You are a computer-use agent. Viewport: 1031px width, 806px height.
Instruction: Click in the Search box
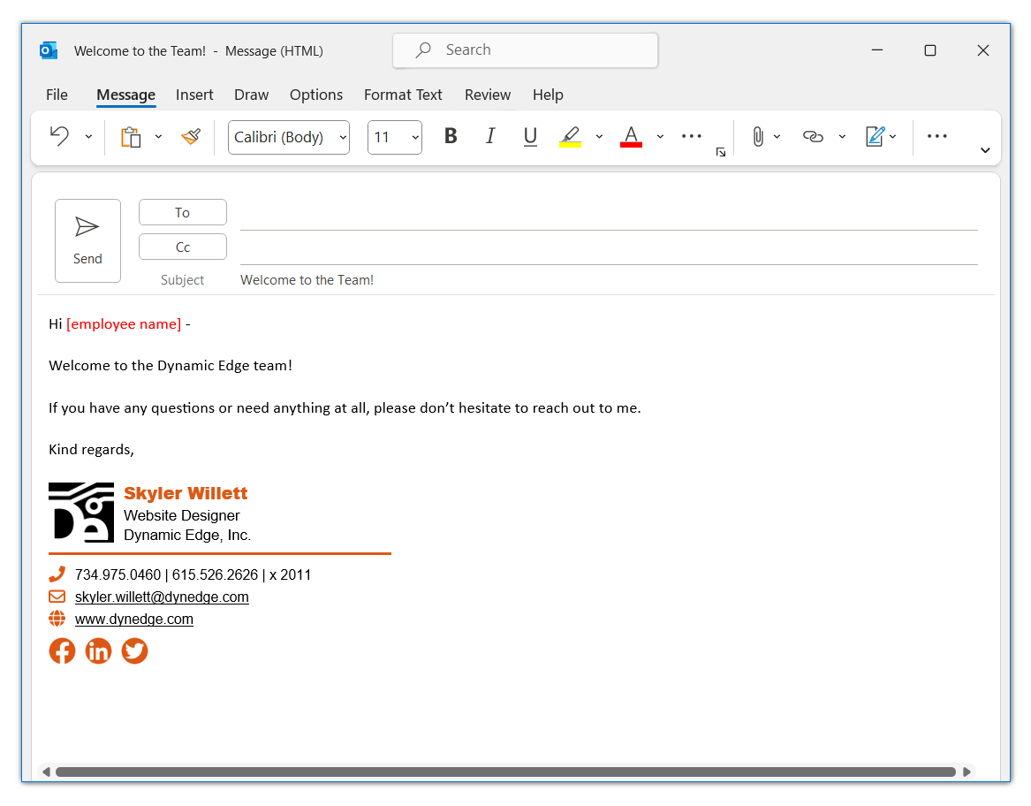pyautogui.click(x=526, y=50)
